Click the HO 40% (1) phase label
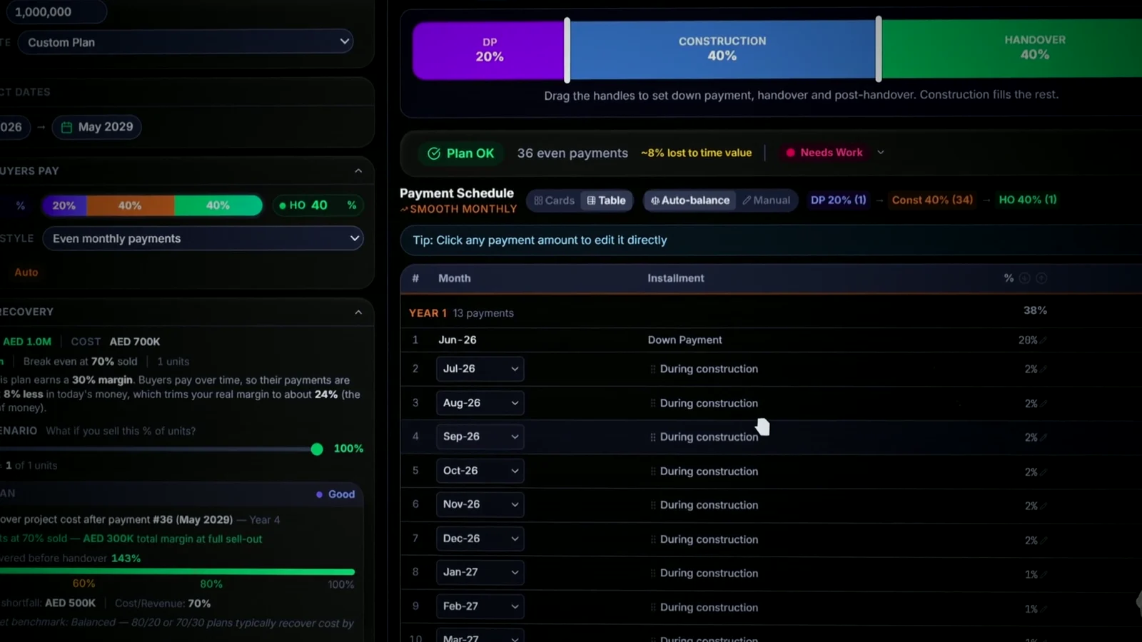The image size is (1142, 642). click(1028, 200)
